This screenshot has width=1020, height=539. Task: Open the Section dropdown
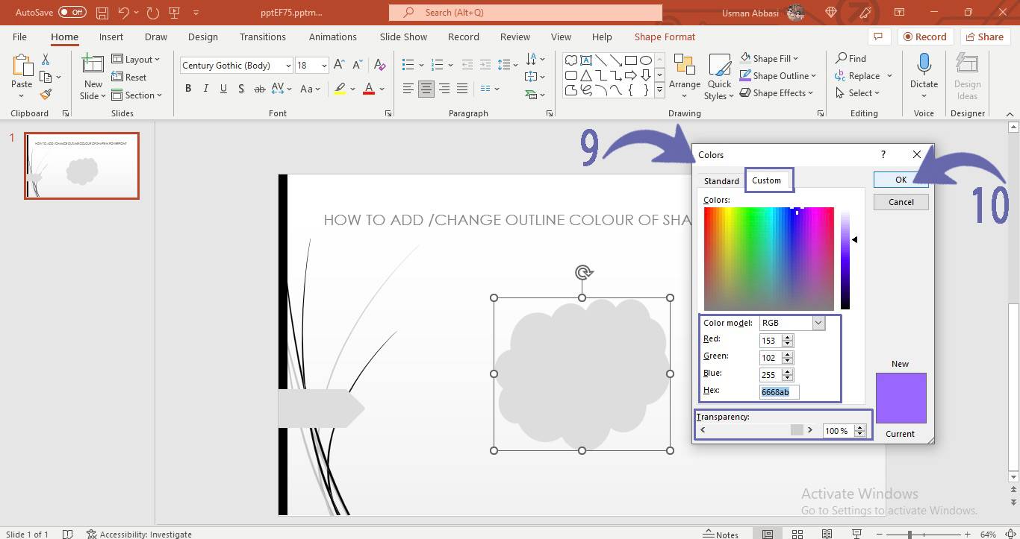[x=137, y=95]
